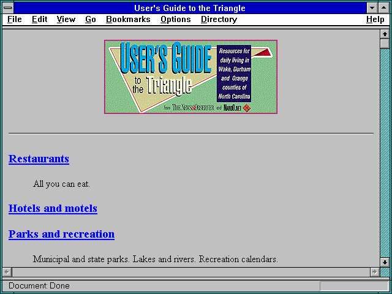Click the vertical scrollbar thumb

coord(385,43)
